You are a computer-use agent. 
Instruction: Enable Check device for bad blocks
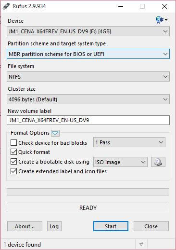tap(13, 142)
